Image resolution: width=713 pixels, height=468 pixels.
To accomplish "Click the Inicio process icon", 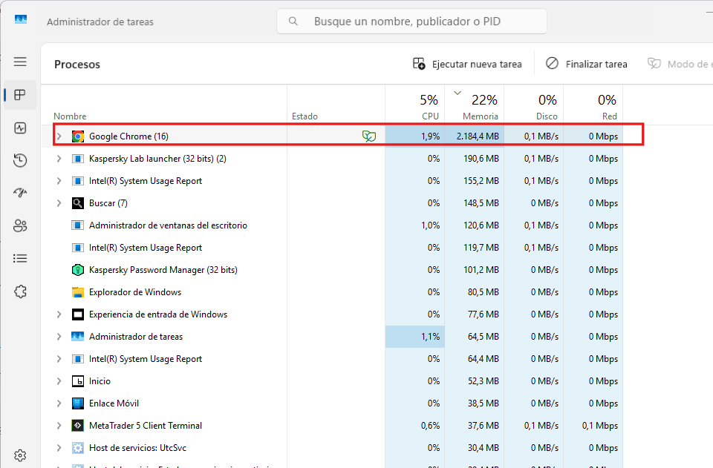I will 78,380.
